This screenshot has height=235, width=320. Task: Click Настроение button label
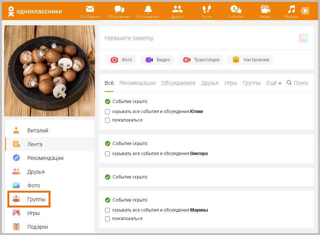[x=256, y=60]
